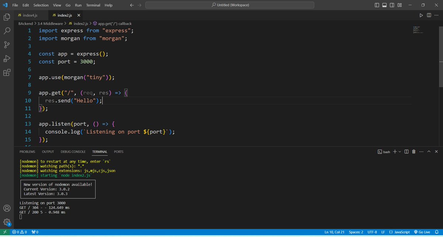Open the Extensions view
The height and width of the screenshot is (237, 443).
point(7,73)
